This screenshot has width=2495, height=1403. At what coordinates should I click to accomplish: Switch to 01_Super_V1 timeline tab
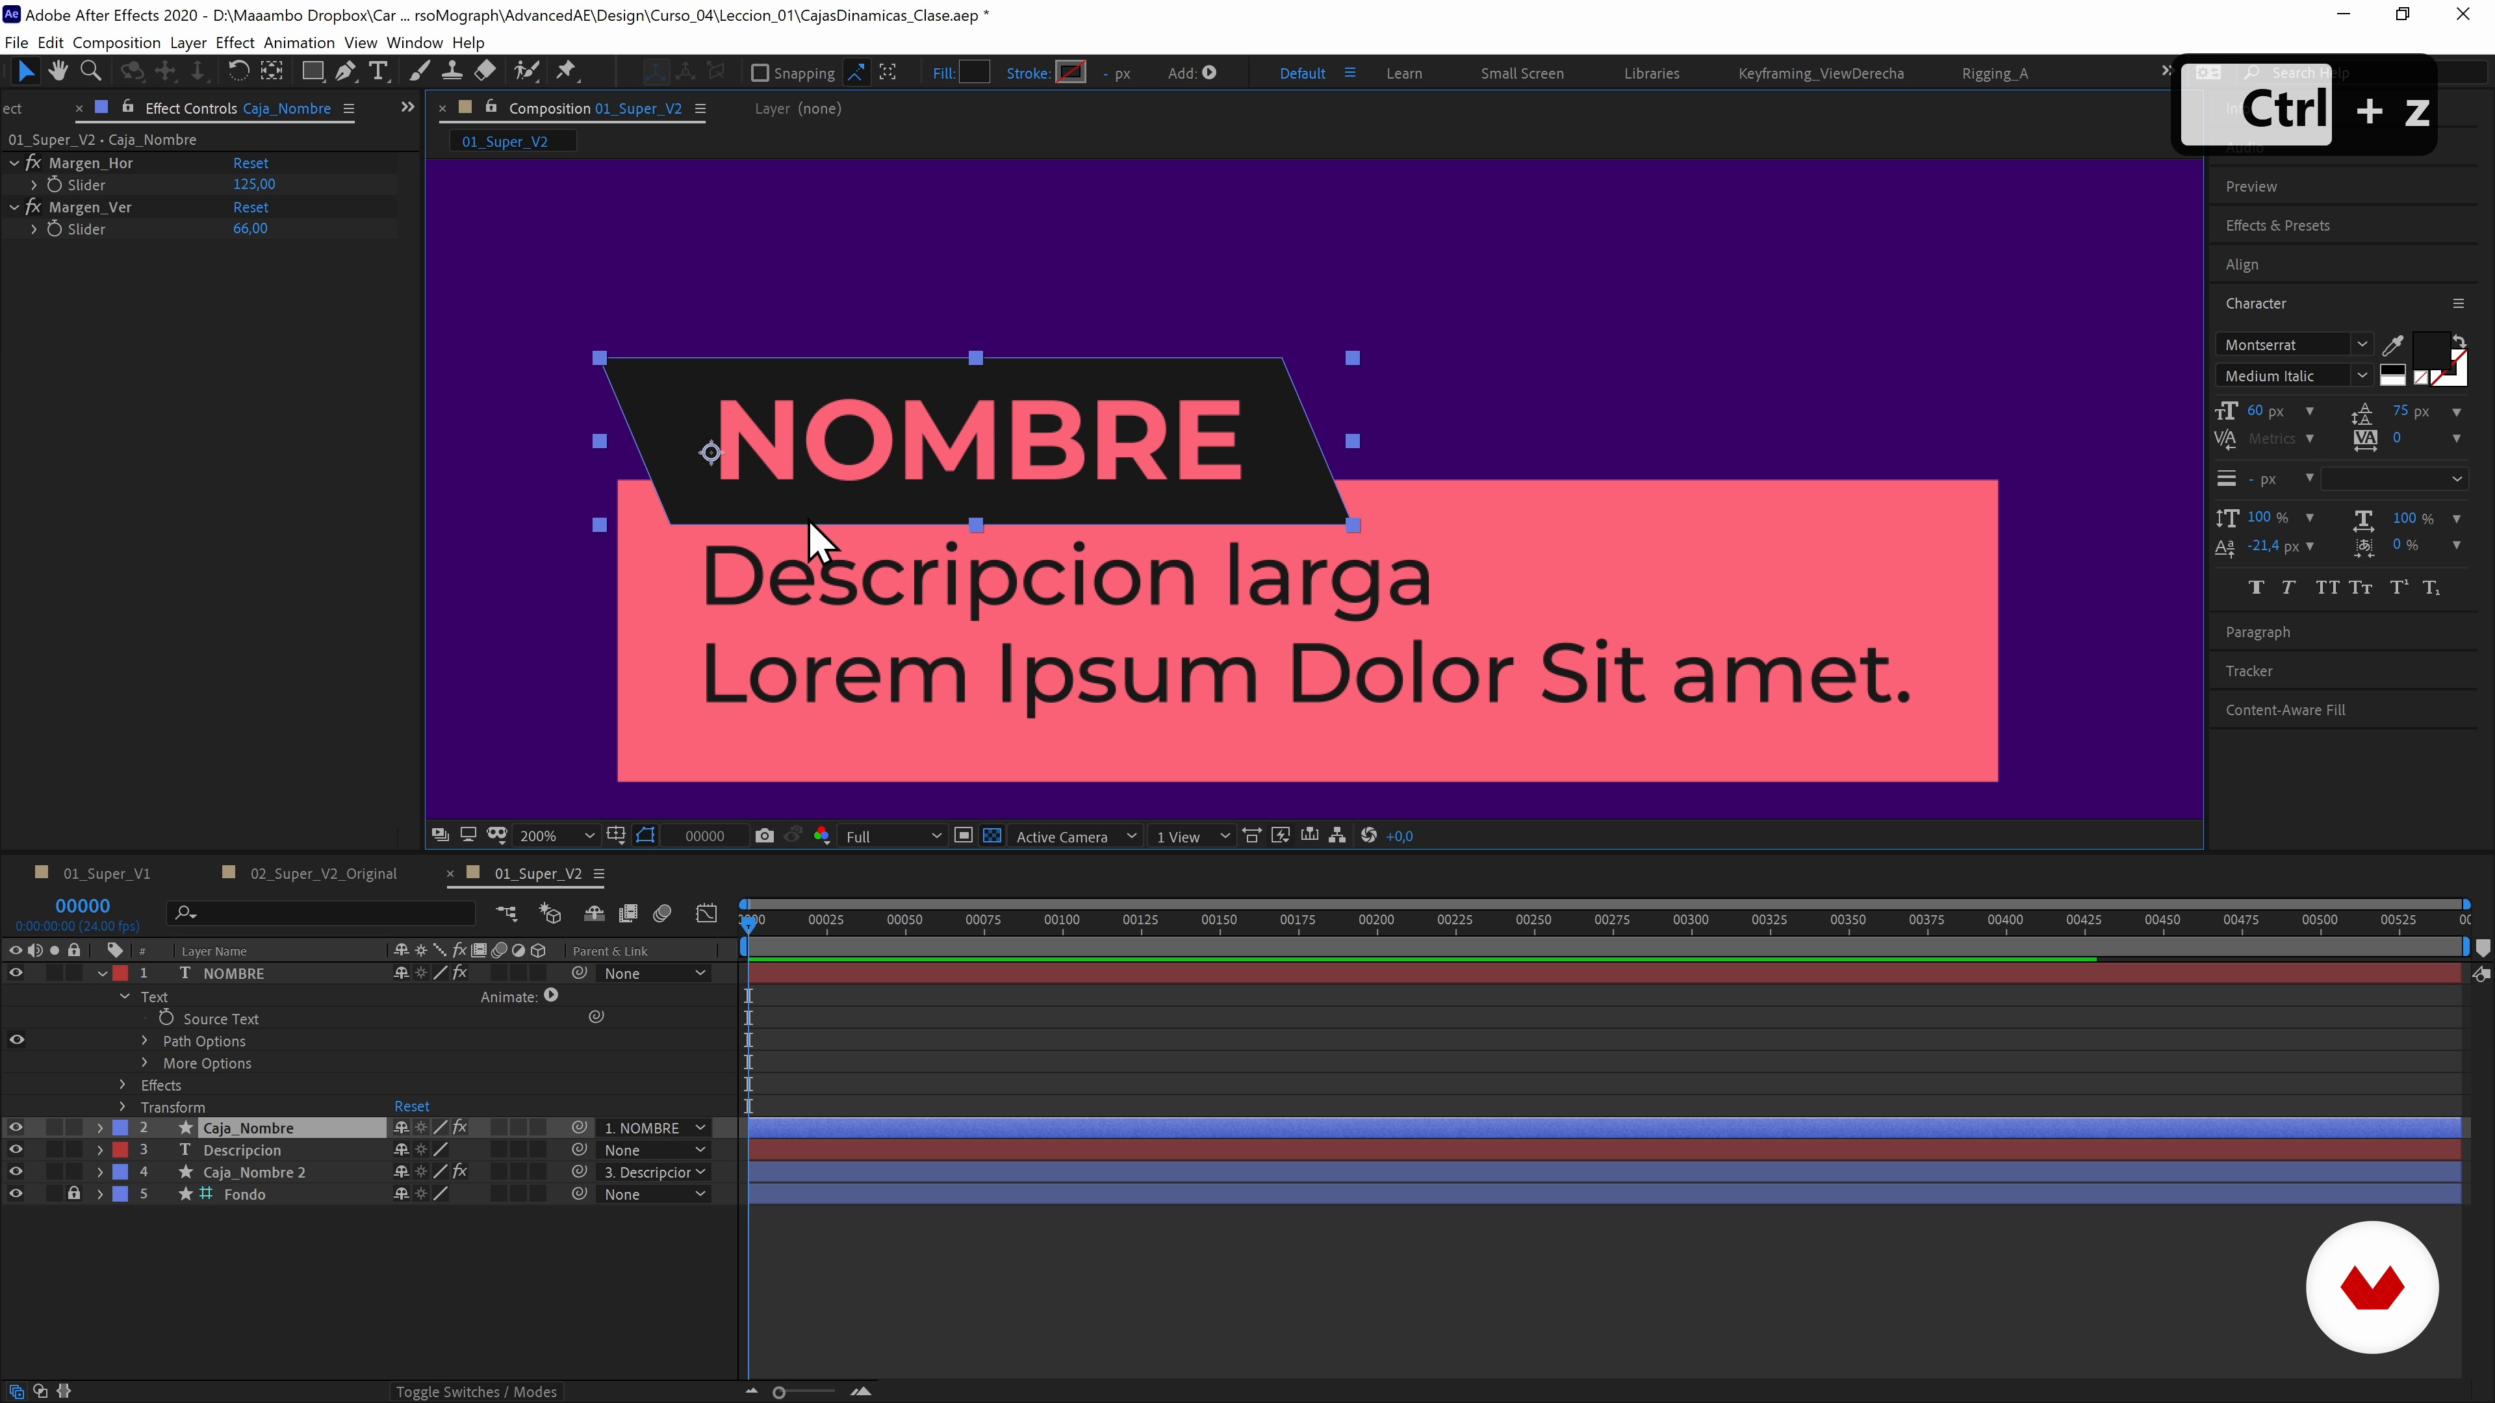(107, 874)
